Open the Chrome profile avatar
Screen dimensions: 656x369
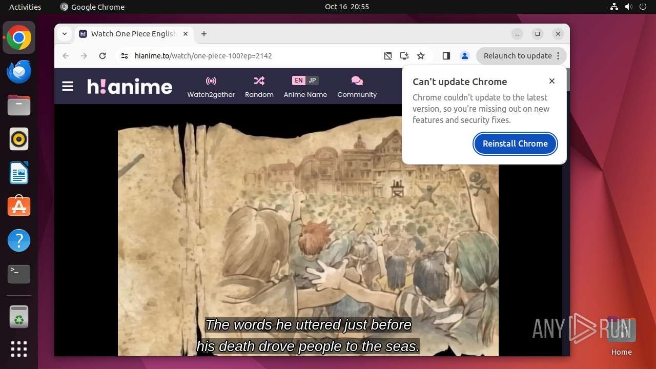[x=465, y=56]
